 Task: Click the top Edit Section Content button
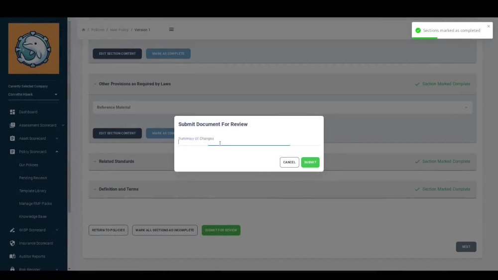point(117,54)
